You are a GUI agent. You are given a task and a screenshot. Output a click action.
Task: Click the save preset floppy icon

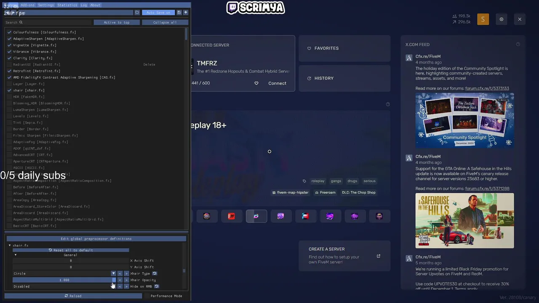point(179,13)
